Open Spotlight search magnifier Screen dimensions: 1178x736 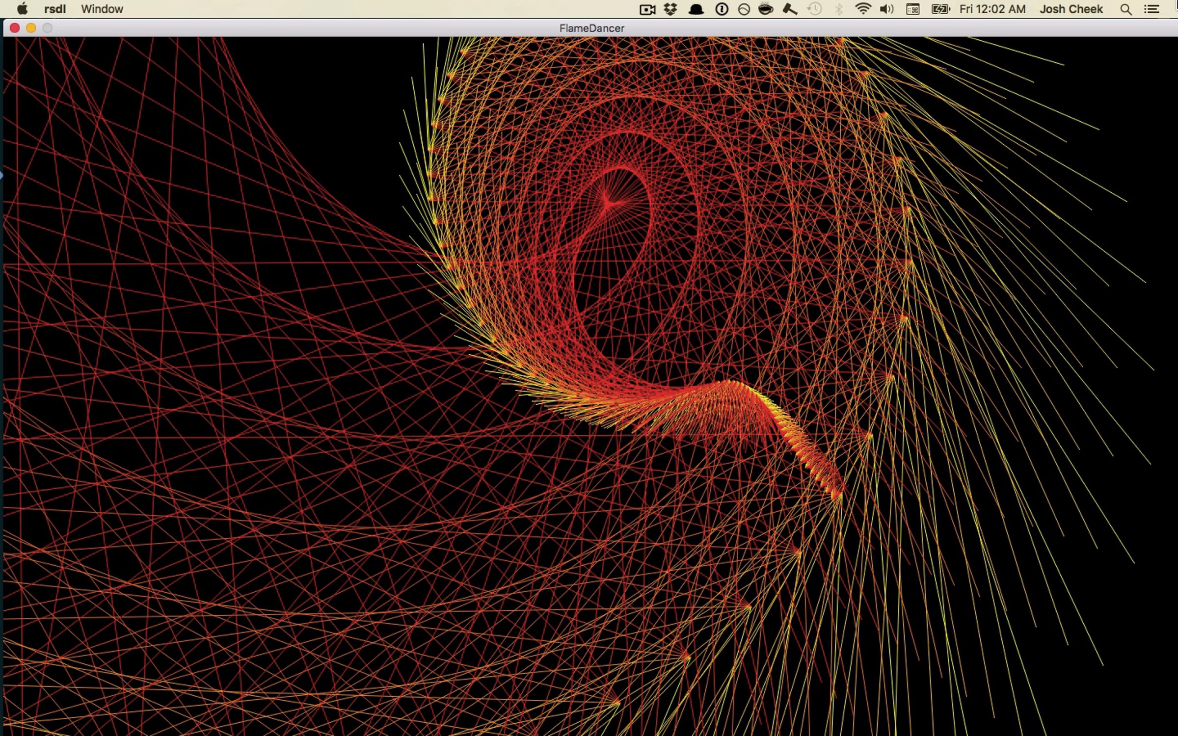point(1126,9)
